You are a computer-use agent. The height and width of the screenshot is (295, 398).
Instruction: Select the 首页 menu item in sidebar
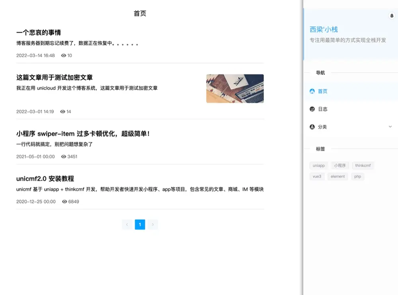pos(323,91)
